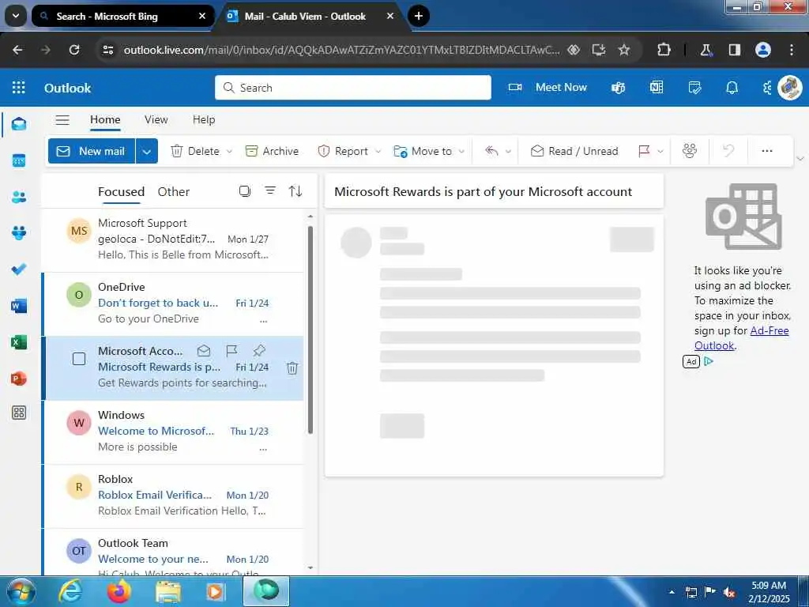Open the Windows Welcome email from Thu 1/23
This screenshot has width=809, height=607.
(173, 432)
